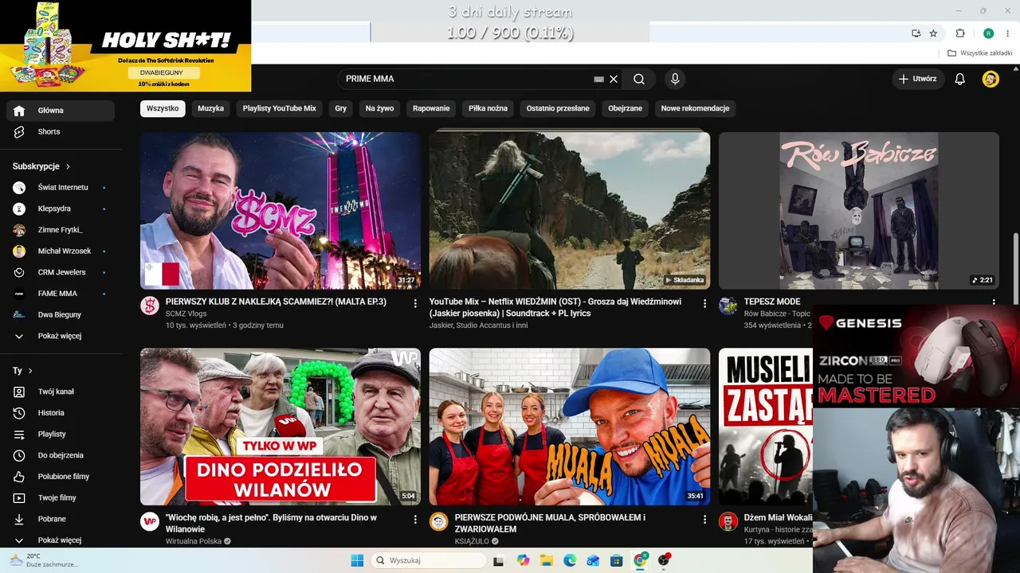
Task: Play the SCMZ Malta club video thumbnail
Action: point(280,211)
